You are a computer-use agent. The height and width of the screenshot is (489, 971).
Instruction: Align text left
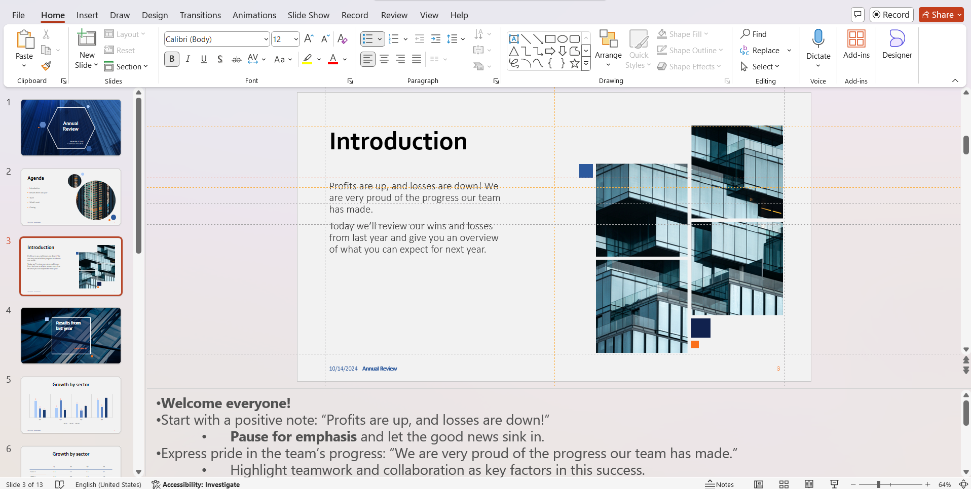[x=368, y=59]
